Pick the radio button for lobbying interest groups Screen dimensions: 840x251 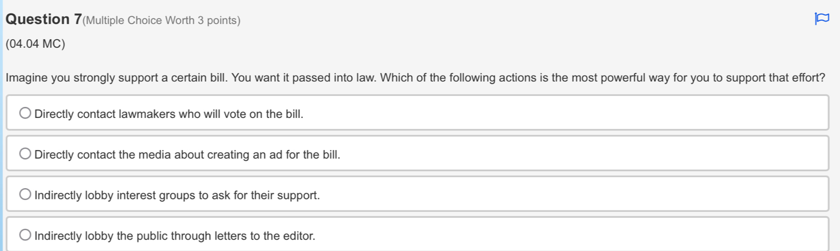[25, 195]
